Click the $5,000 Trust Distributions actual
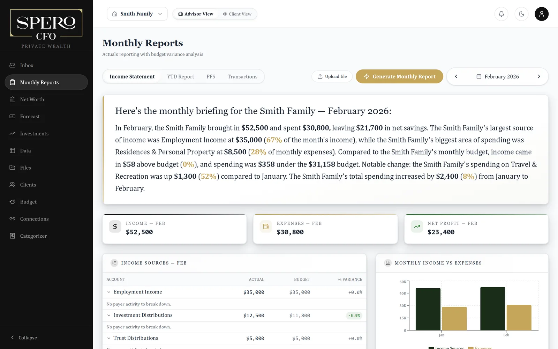Screen dimensions: 558x349 [255, 339]
